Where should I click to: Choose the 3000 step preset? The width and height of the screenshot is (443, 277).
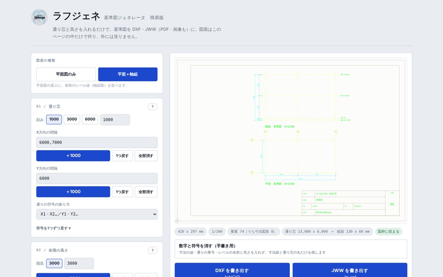coord(72,119)
